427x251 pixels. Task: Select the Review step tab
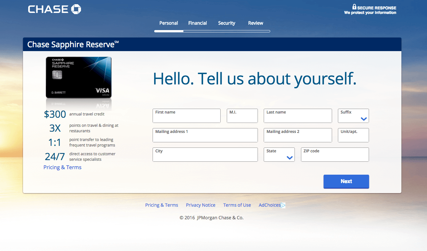click(x=256, y=23)
